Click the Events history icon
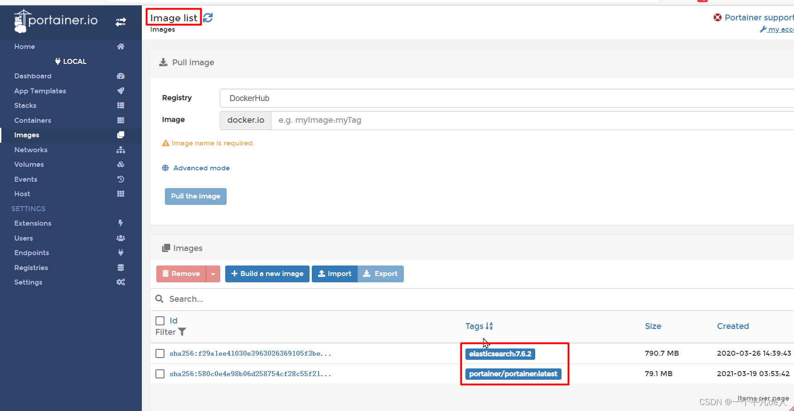Image resolution: width=794 pixels, height=411 pixels. pyautogui.click(x=121, y=179)
